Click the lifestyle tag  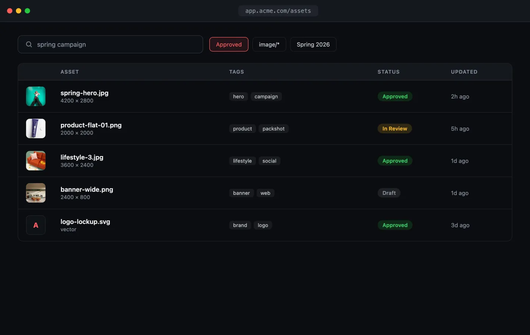click(x=242, y=161)
